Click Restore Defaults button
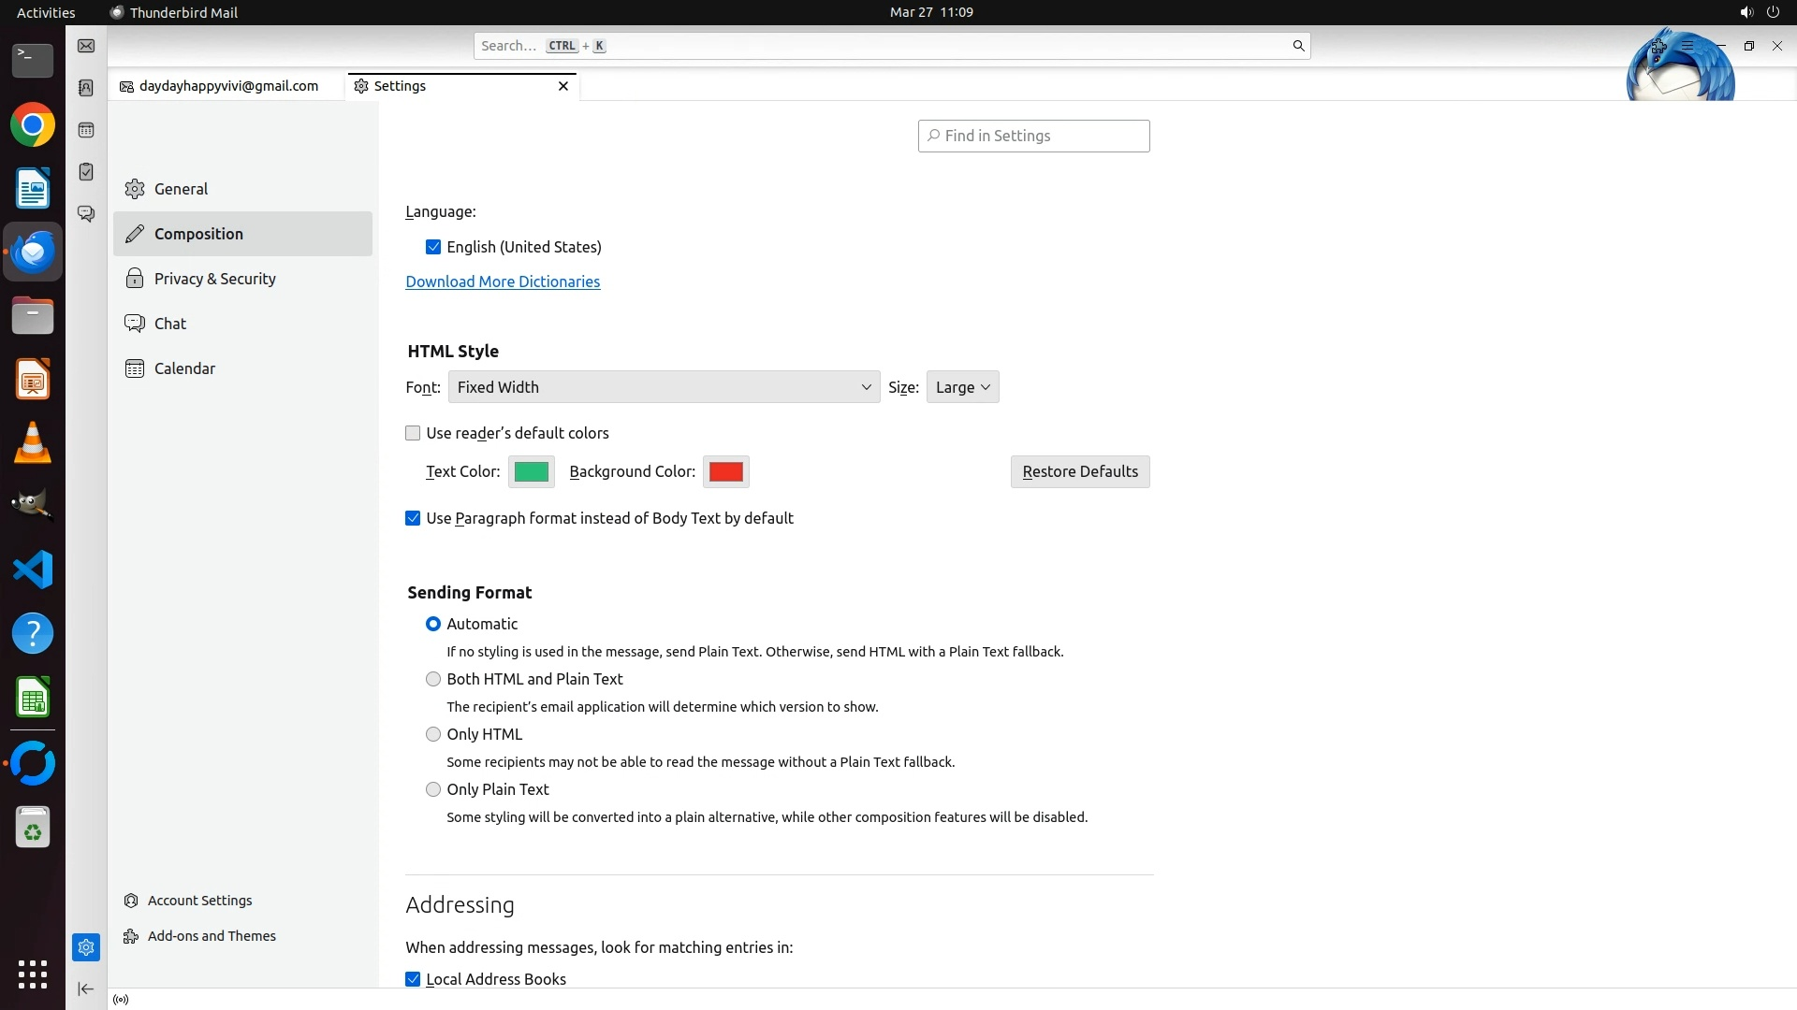Image resolution: width=1797 pixels, height=1010 pixels. (x=1080, y=471)
